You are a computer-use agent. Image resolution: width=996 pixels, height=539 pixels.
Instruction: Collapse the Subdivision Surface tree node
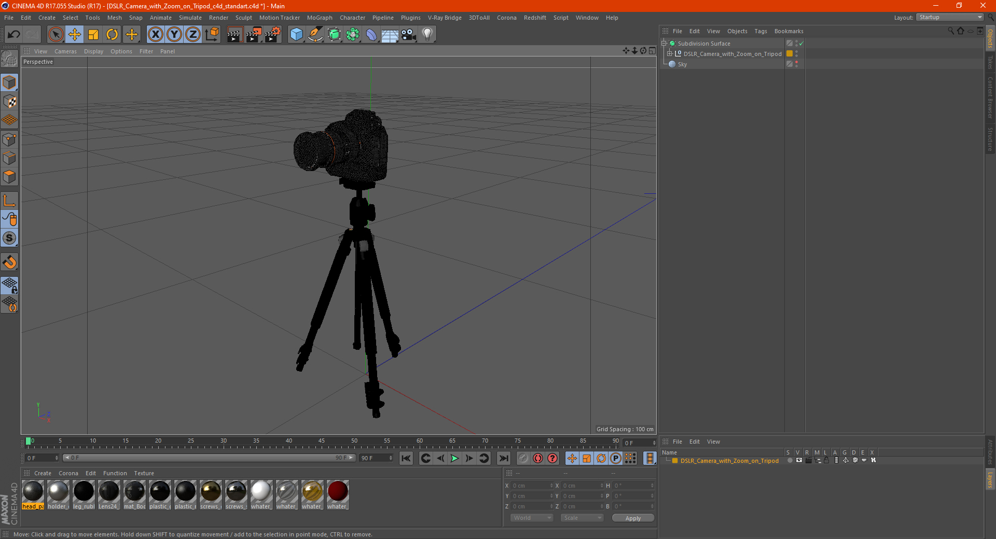pyautogui.click(x=664, y=44)
